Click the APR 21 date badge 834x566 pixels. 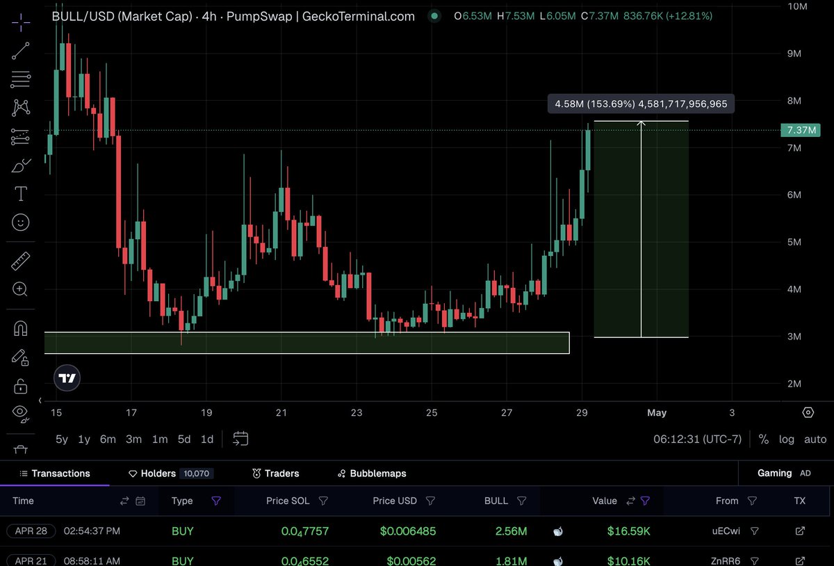tap(31, 560)
